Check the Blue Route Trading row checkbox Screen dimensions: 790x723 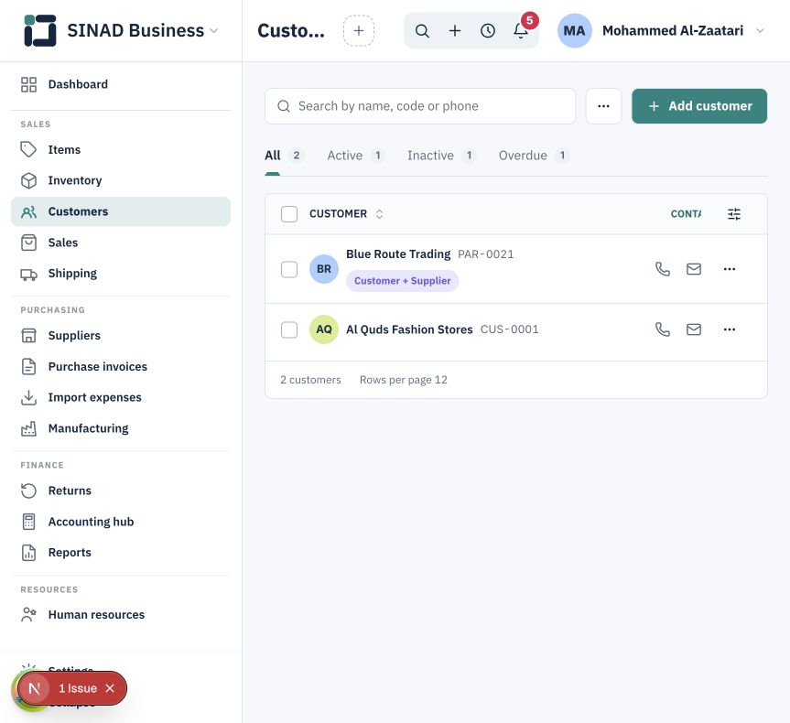(289, 269)
